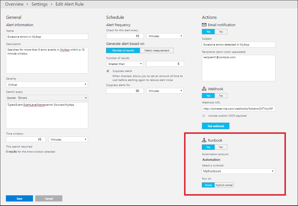Set Email notification to No
The image size is (298, 206).
tap(221, 31)
